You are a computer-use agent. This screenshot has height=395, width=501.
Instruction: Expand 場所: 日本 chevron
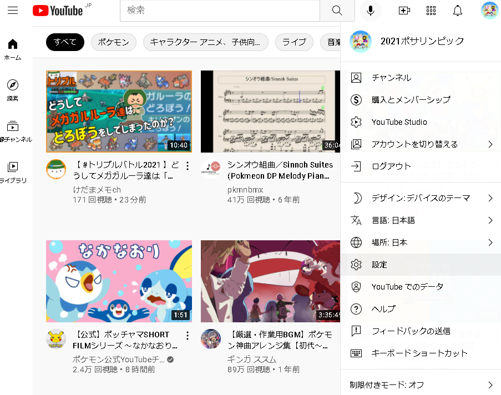pos(490,242)
